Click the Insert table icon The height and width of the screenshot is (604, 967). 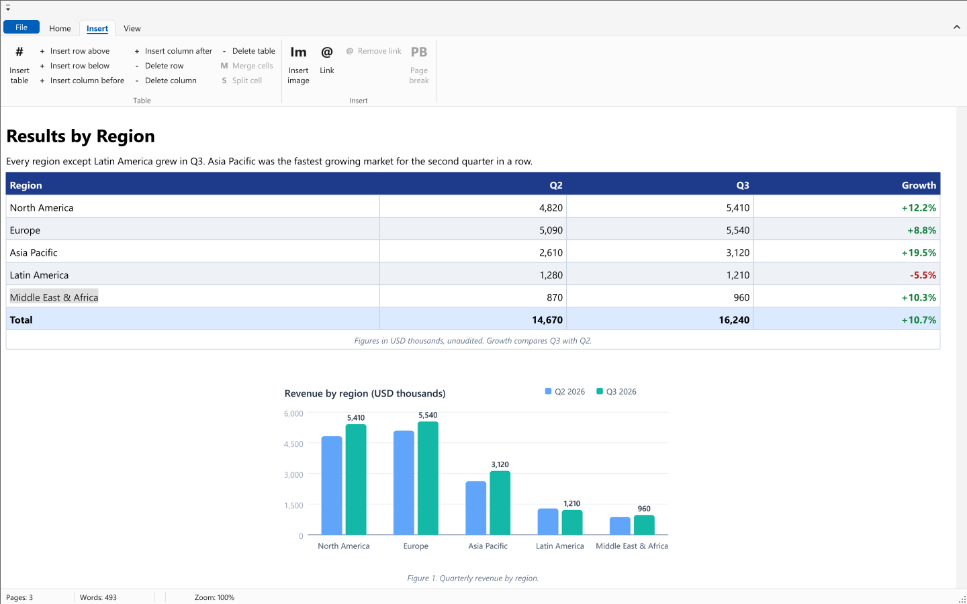[19, 52]
